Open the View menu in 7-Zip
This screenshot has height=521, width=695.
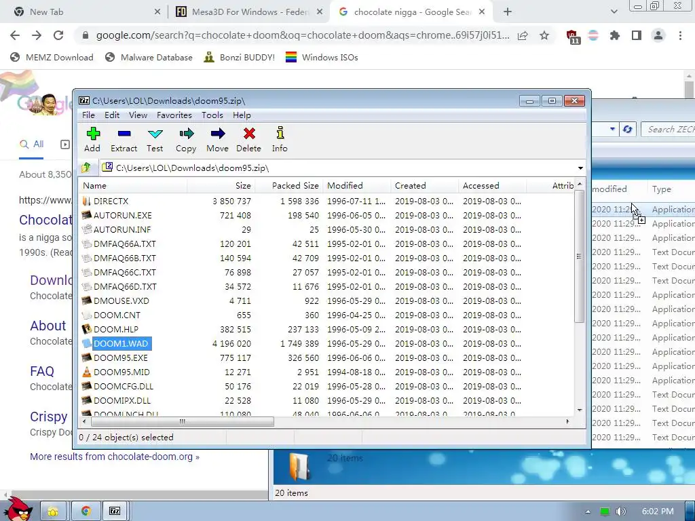[x=138, y=115]
